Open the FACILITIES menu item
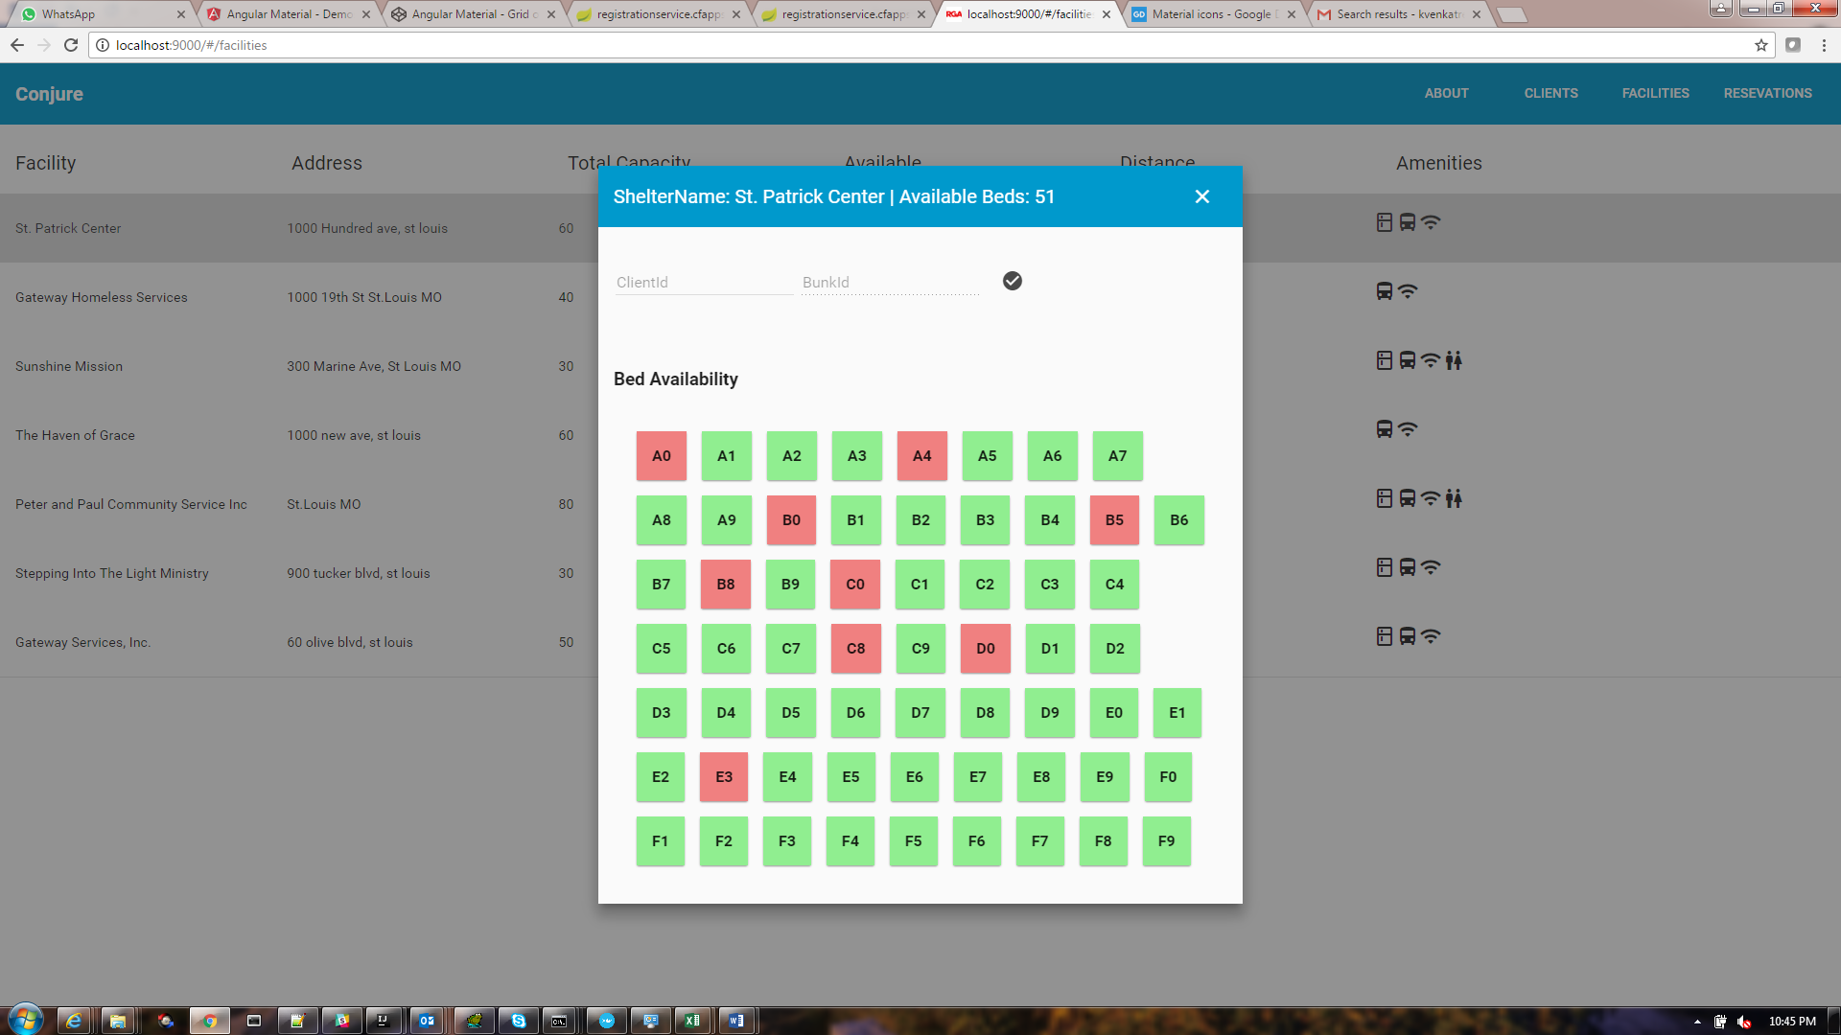Image resolution: width=1841 pixels, height=1035 pixels. point(1655,93)
